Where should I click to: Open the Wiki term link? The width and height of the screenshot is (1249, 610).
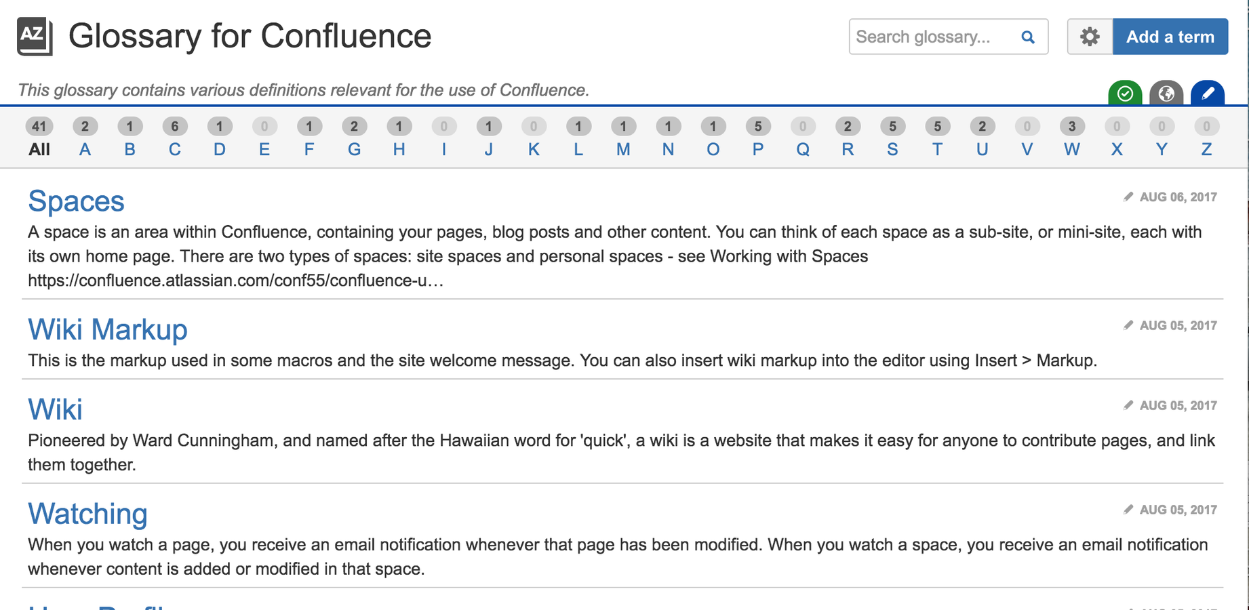pos(55,409)
